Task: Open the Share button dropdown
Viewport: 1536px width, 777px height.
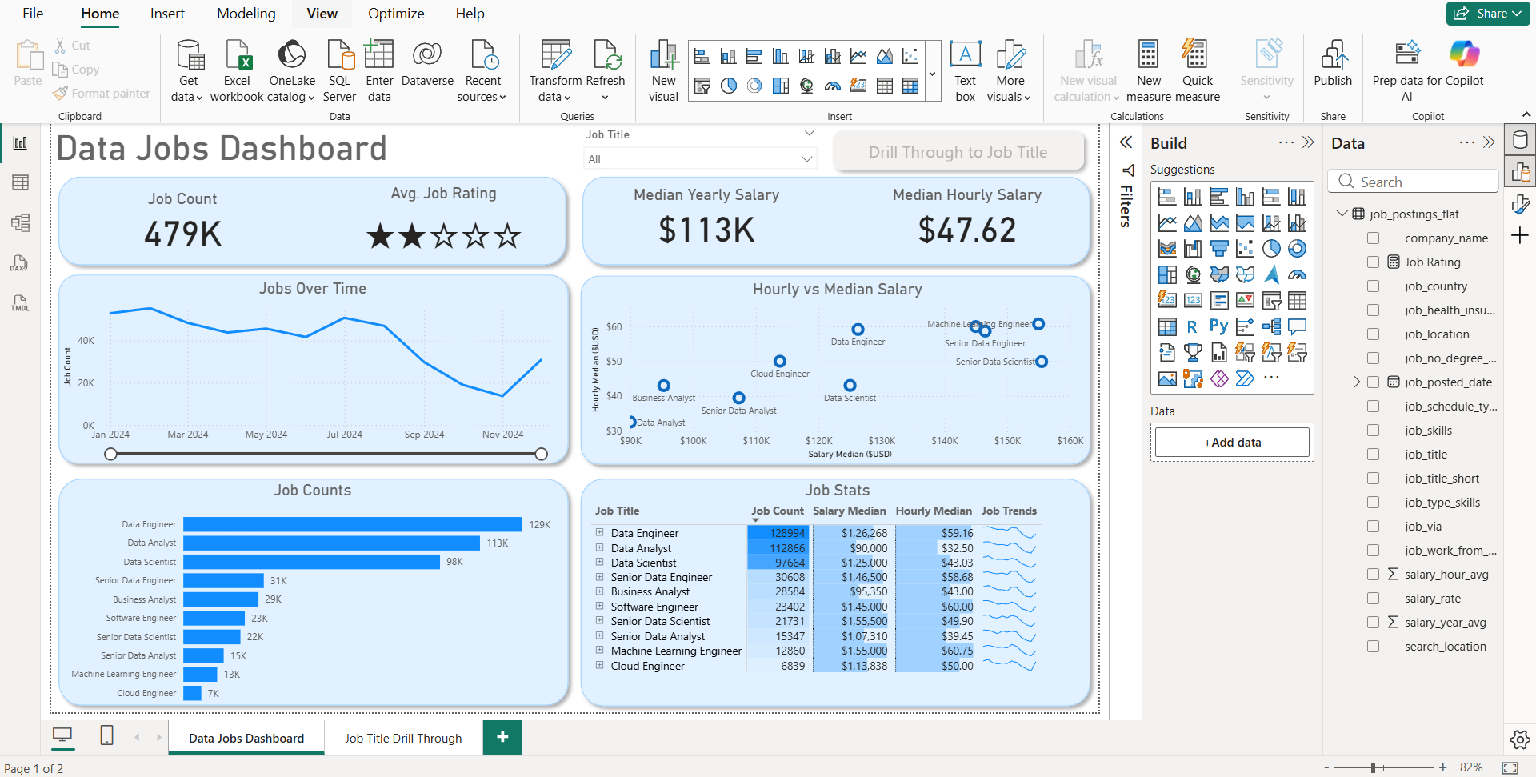Action: point(1488,13)
